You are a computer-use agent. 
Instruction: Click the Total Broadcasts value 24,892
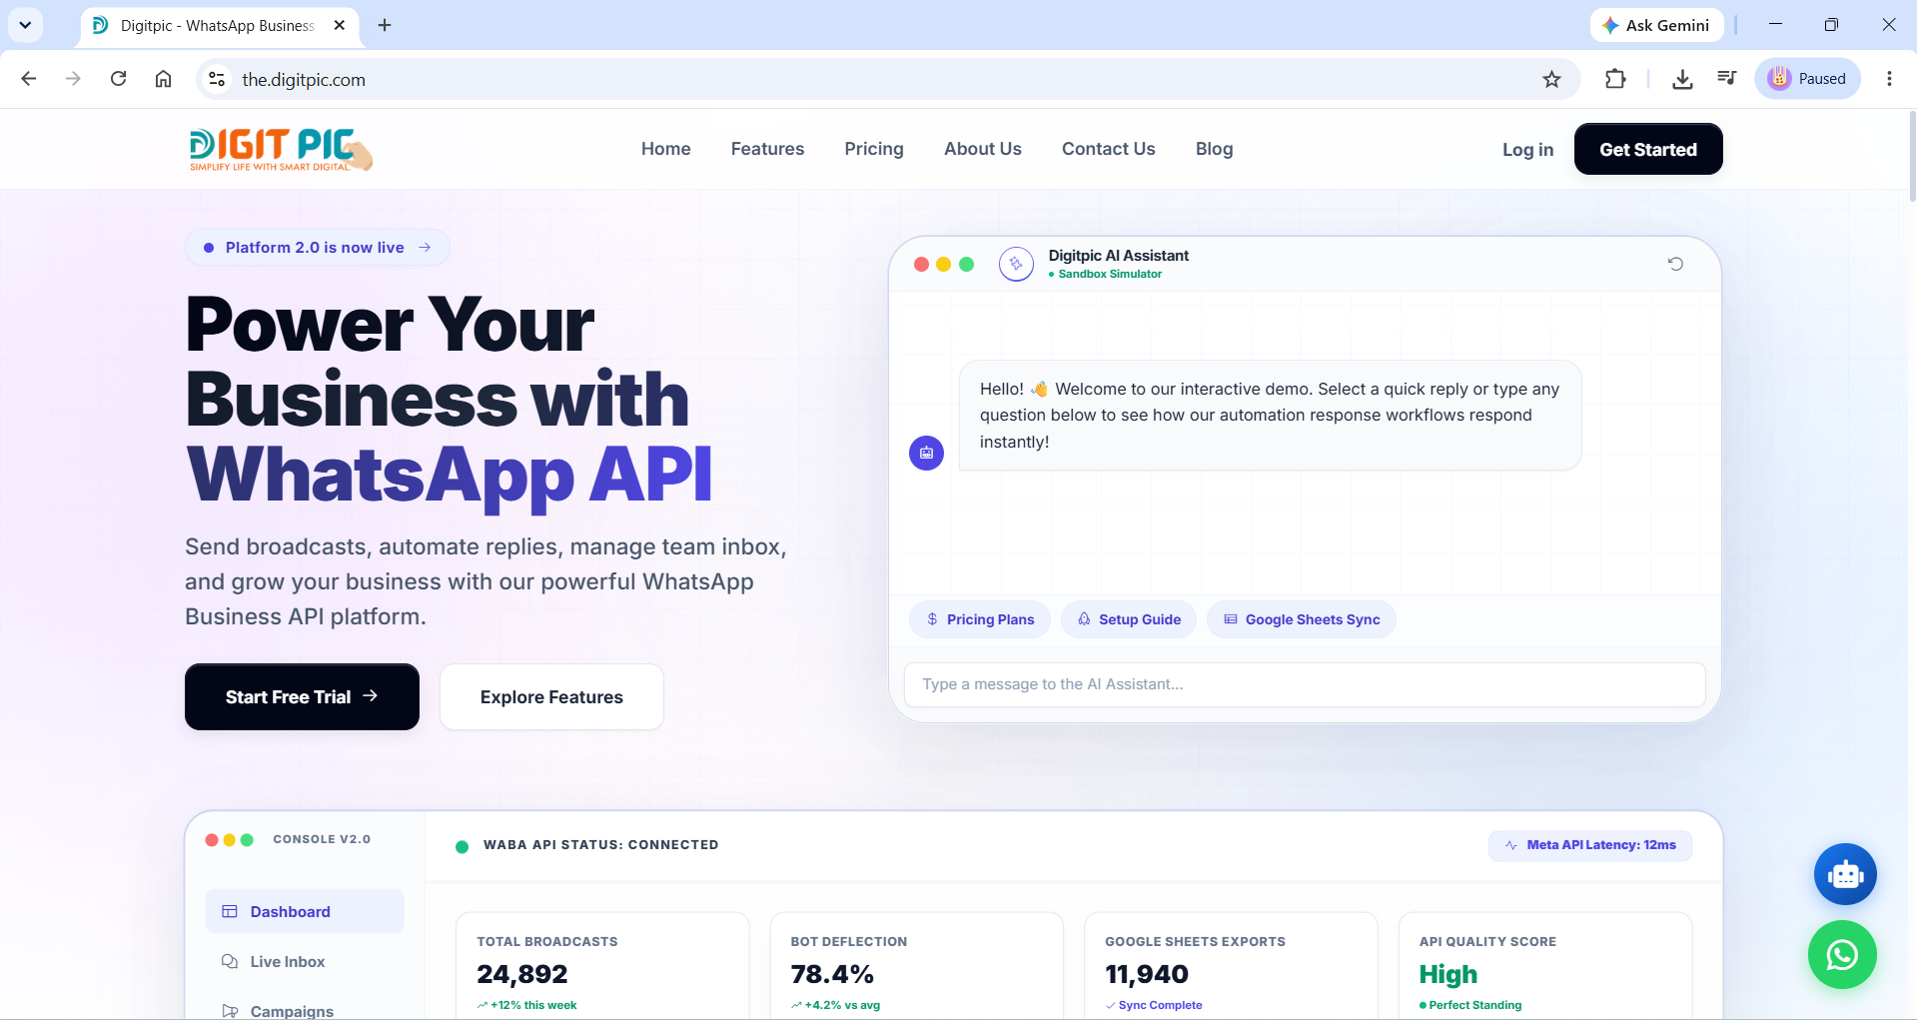pyautogui.click(x=522, y=974)
